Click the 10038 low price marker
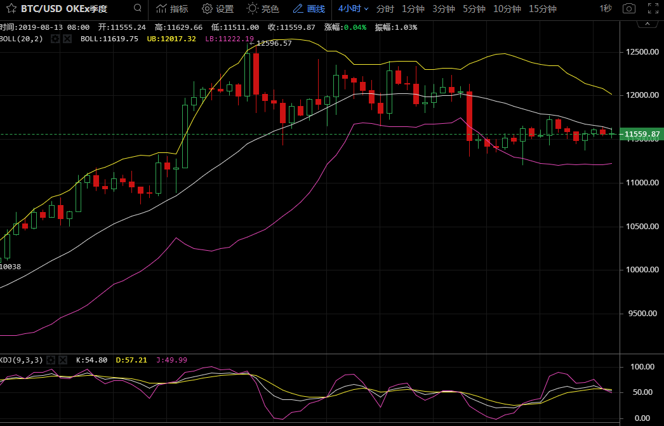Screen dimensions: 664x426 pos(10,267)
